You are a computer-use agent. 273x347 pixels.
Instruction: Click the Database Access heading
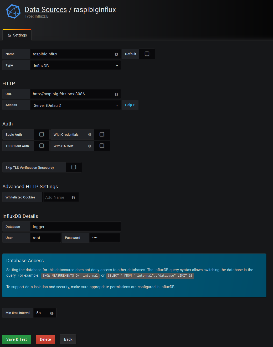click(25, 261)
